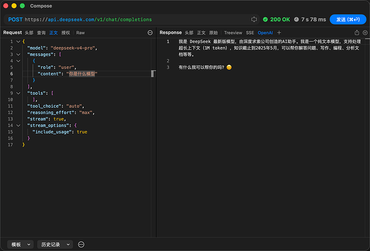Open the 历史记录 dropdown
The image size is (370, 251).
pyautogui.click(x=55, y=245)
